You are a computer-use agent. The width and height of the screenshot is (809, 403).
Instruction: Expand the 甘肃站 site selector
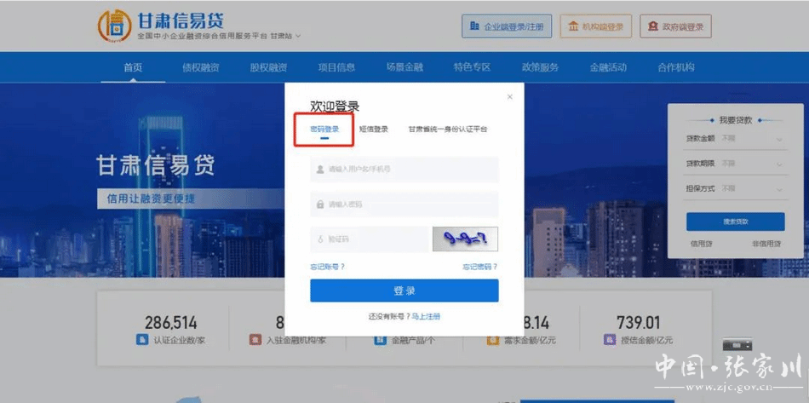click(285, 36)
